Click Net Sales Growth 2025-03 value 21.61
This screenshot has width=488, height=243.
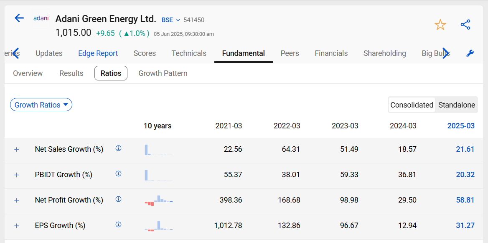pos(465,149)
